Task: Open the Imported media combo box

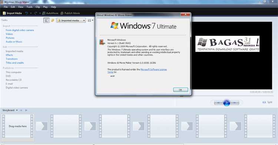Action: 71,20
